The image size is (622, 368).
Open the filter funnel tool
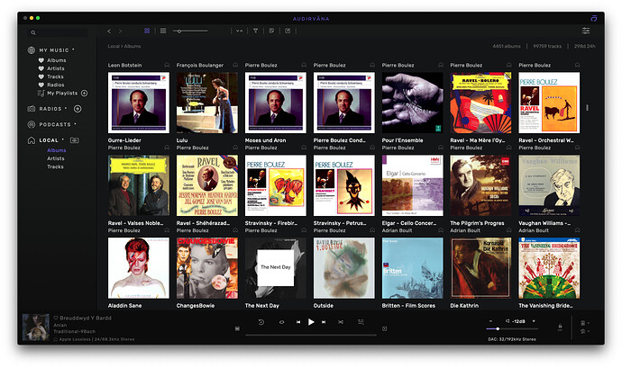[x=255, y=31]
